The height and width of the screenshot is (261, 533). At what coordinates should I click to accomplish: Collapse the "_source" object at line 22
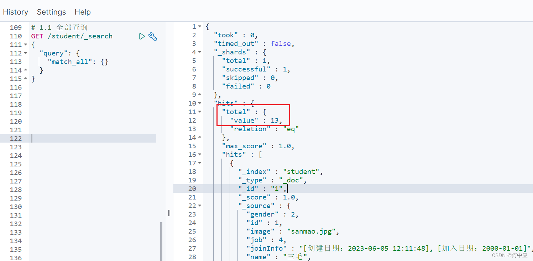[x=199, y=206]
